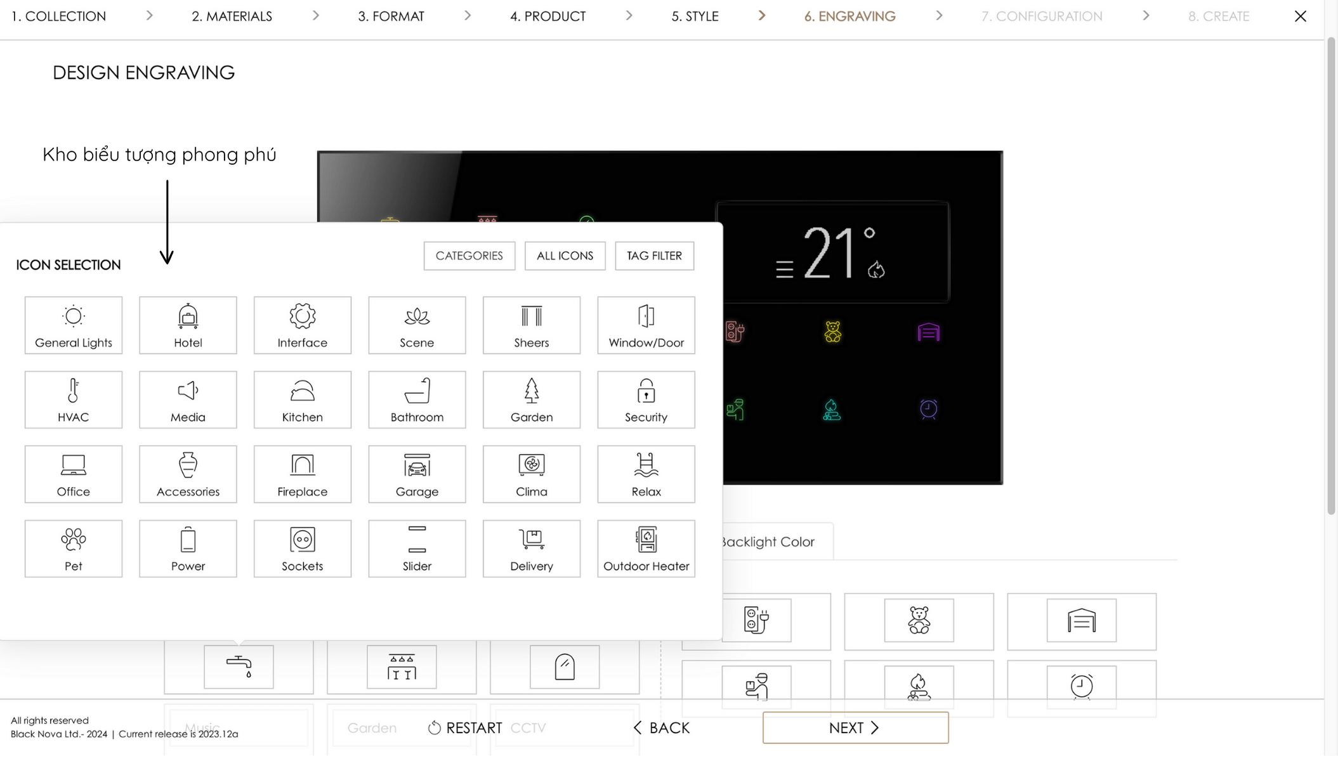Screen dimensions: 1338x780
Task: Select the Garage icon category
Action: click(x=417, y=474)
